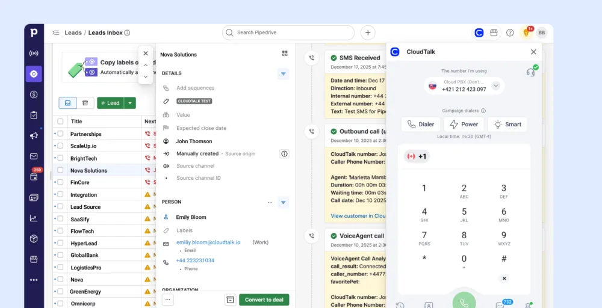The image size is (602, 308).
Task: Go to next lead with down chevron
Action: click(146, 77)
